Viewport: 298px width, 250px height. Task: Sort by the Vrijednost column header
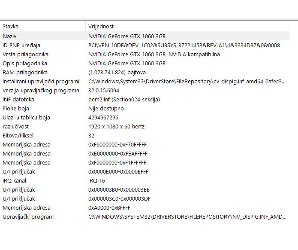(101, 26)
